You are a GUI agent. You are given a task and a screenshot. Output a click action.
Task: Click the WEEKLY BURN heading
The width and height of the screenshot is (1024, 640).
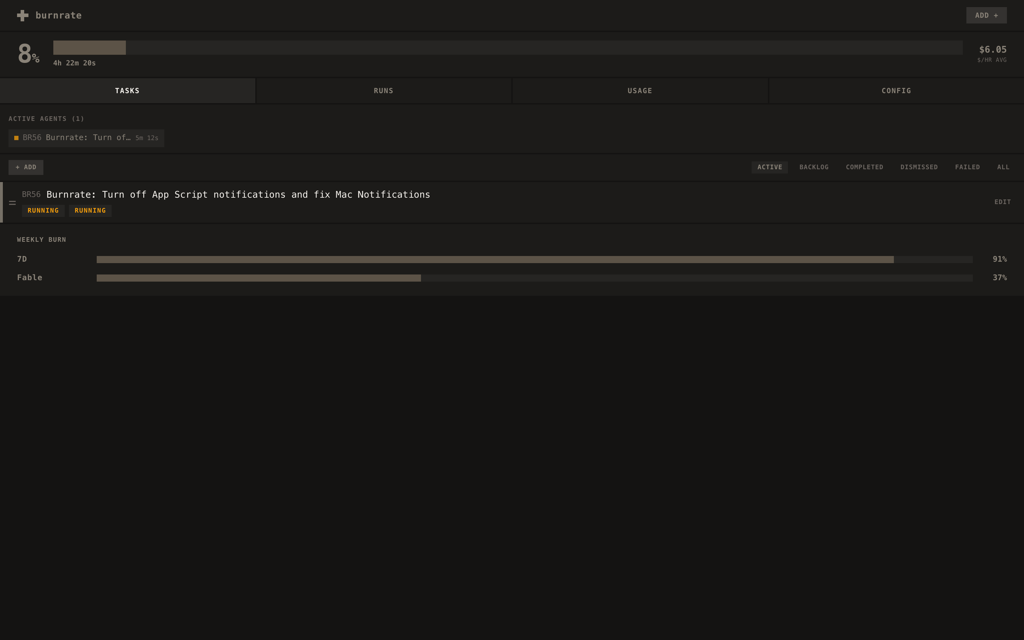pyautogui.click(x=42, y=240)
